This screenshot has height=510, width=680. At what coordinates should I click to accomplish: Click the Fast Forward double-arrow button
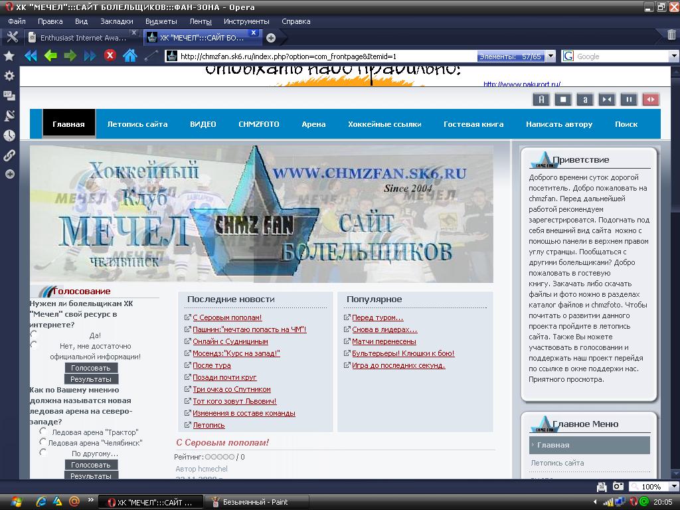pos(90,56)
